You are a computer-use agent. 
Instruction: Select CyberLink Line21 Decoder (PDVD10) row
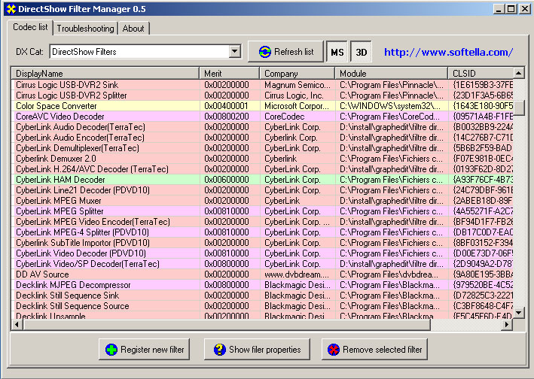(262, 190)
